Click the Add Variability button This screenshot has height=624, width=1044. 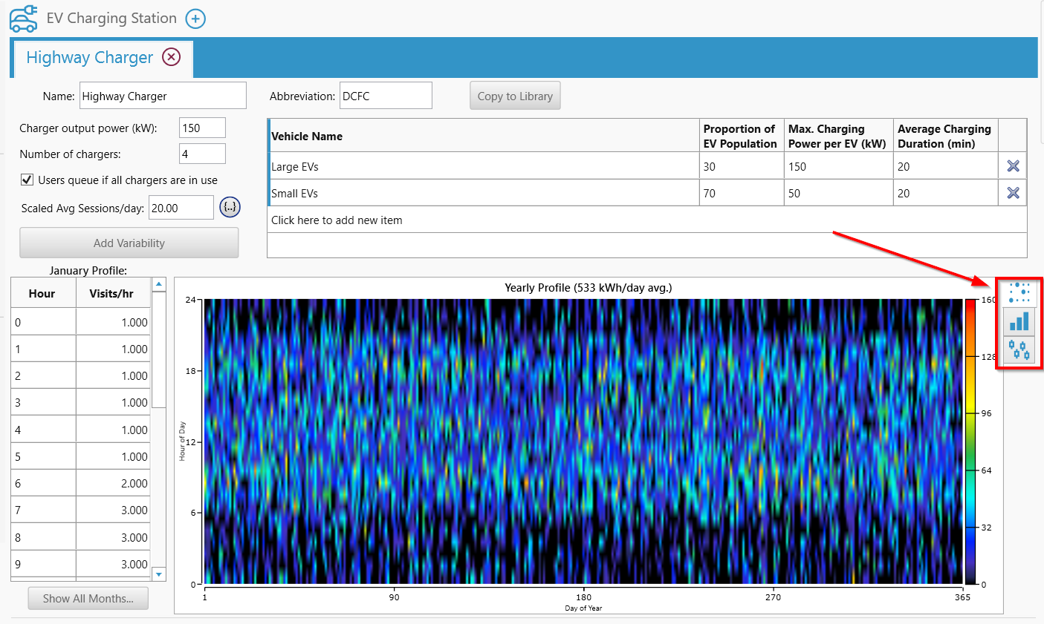pos(129,243)
